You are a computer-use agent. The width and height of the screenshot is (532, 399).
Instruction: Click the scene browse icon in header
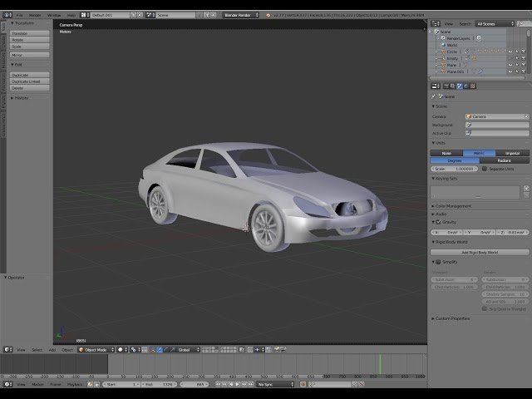coord(150,15)
